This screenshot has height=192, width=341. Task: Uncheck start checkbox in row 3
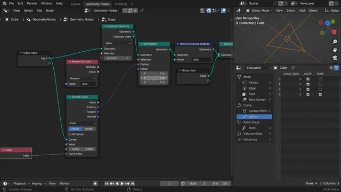click(320, 94)
